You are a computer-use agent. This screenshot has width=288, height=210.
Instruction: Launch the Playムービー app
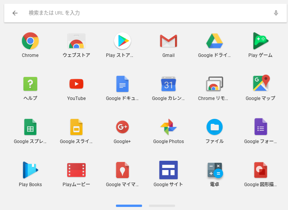[76, 170]
